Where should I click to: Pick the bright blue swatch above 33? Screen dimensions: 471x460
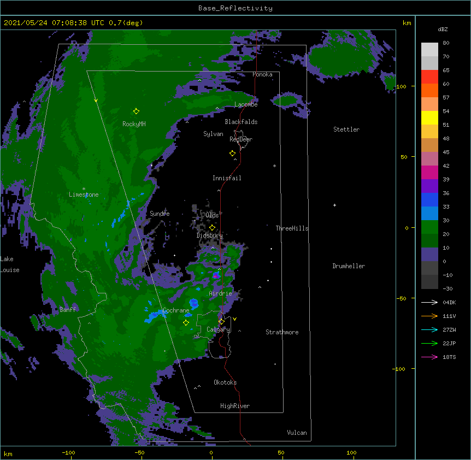429,199
